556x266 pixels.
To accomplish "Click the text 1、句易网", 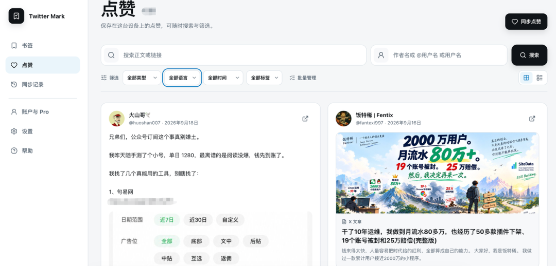I will [x=121, y=192].
